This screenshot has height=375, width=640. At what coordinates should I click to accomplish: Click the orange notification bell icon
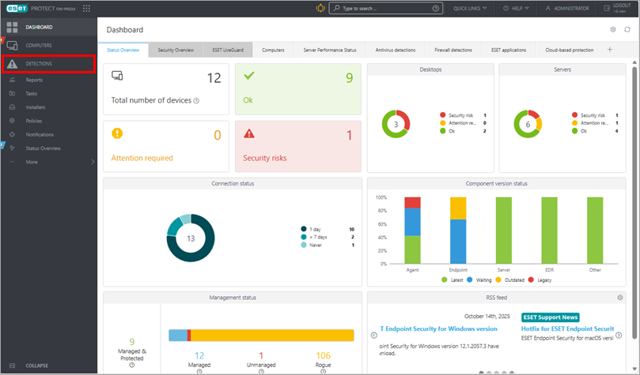[x=320, y=9]
